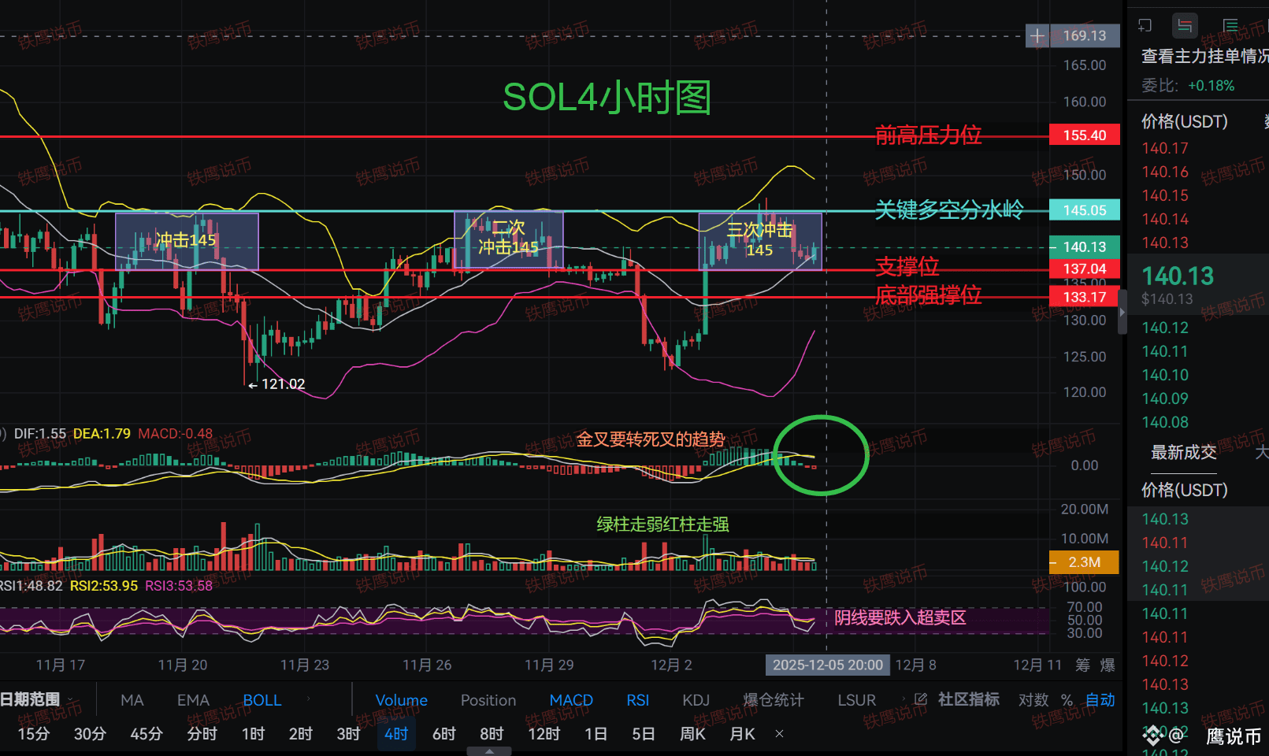Click the 爆 liquidation icon beside 筹
The width and height of the screenshot is (1269, 756).
click(1108, 665)
